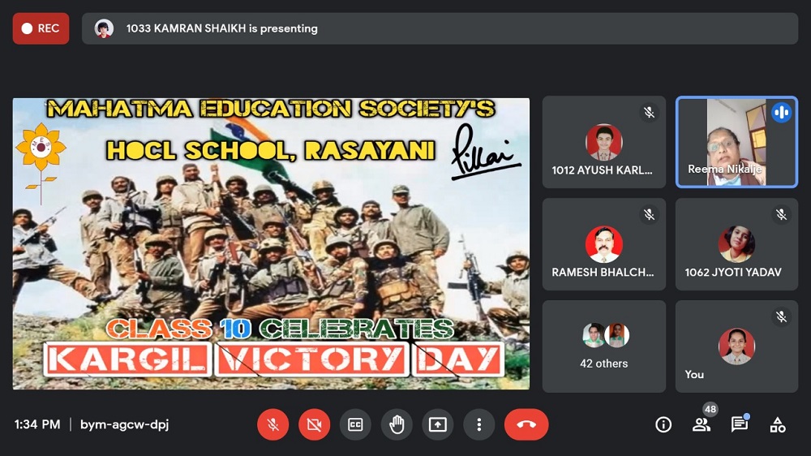Leave the call with red hang-up button

pyautogui.click(x=526, y=424)
